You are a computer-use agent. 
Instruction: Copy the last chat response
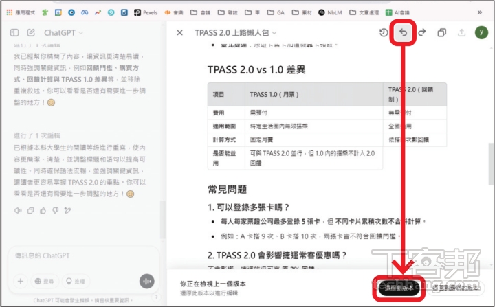(31, 210)
